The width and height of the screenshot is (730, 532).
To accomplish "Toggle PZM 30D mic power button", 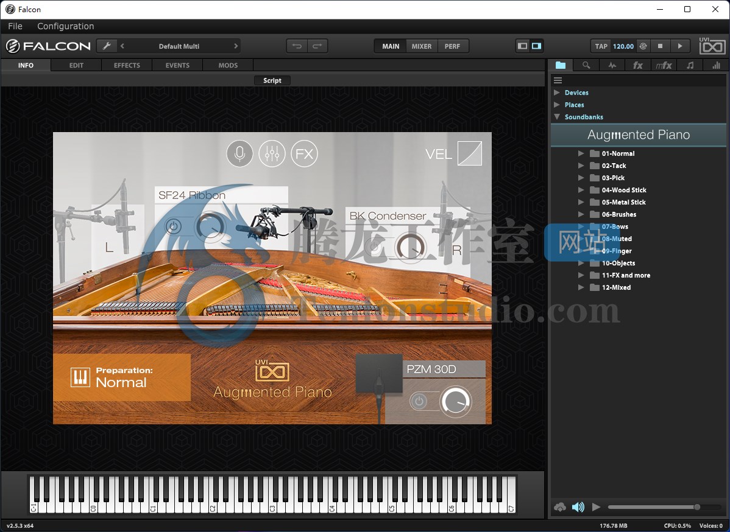I will (x=419, y=401).
